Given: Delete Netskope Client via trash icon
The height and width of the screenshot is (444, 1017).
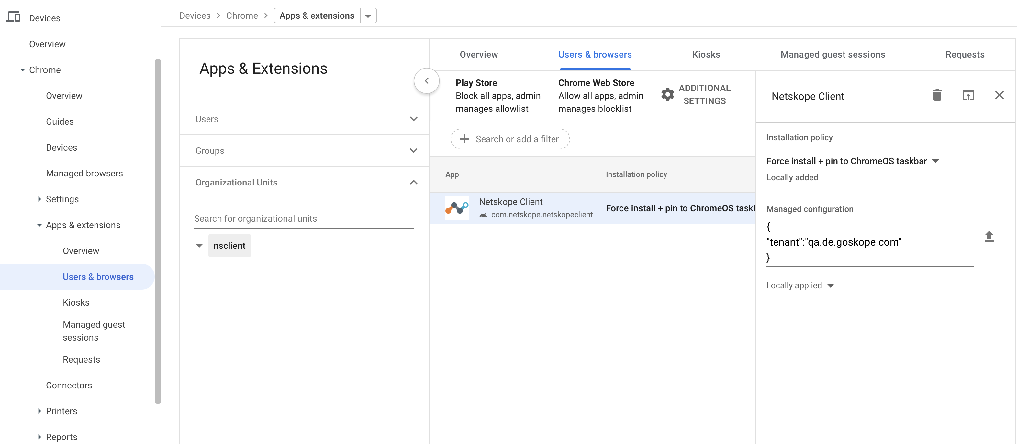Looking at the screenshot, I should coord(937,95).
